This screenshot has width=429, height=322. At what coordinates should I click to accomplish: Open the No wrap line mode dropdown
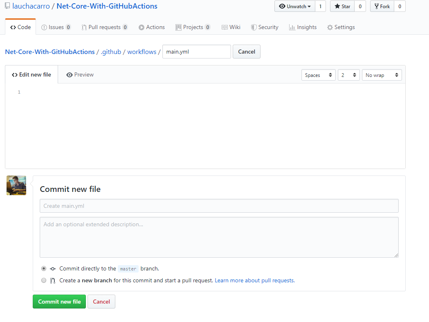coord(382,75)
